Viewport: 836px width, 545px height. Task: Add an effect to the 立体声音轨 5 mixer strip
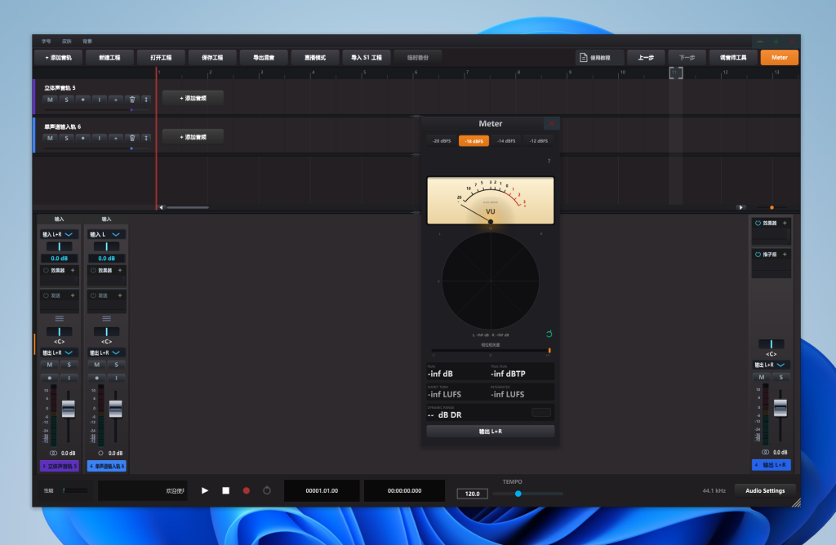tap(73, 270)
